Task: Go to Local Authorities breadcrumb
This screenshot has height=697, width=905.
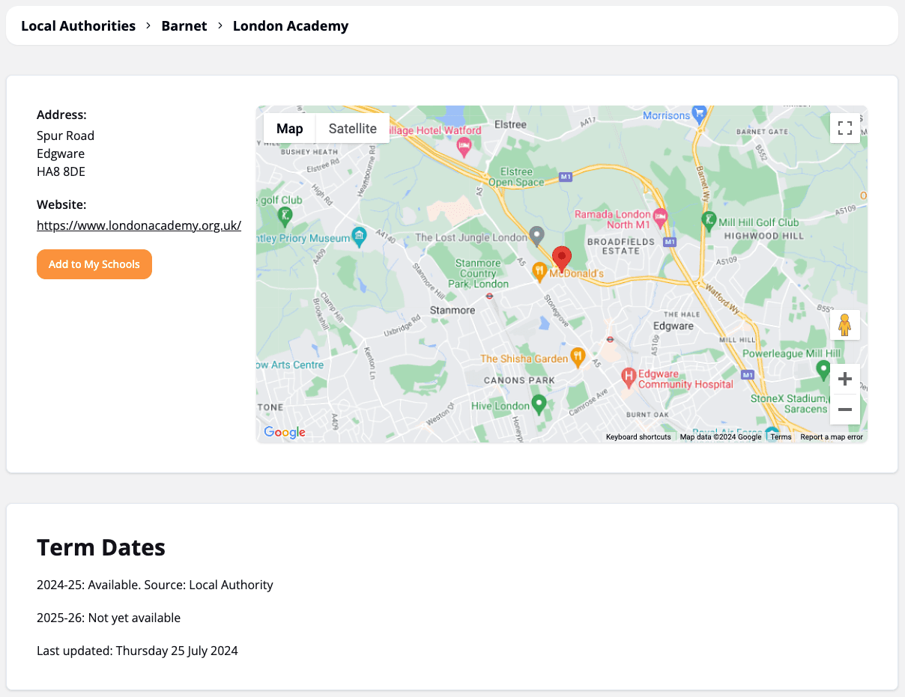Action: click(x=78, y=25)
